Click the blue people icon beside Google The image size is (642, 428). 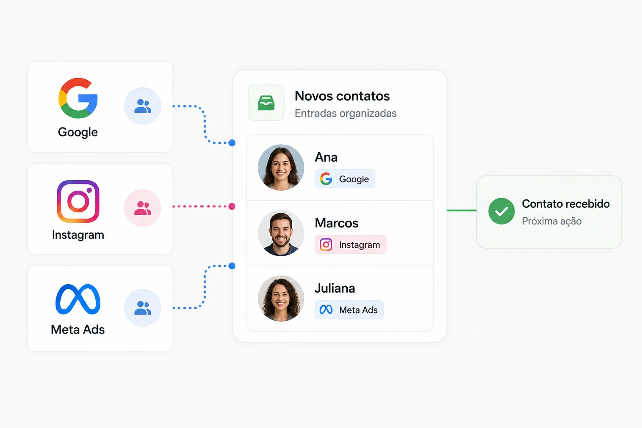click(143, 106)
